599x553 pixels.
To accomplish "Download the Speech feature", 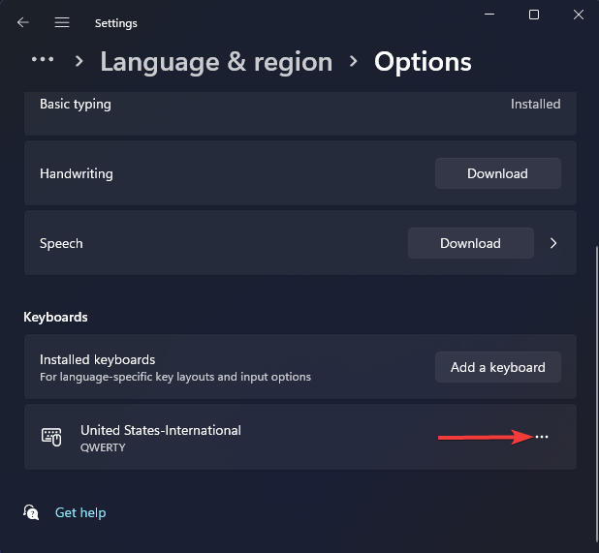I will tap(471, 243).
